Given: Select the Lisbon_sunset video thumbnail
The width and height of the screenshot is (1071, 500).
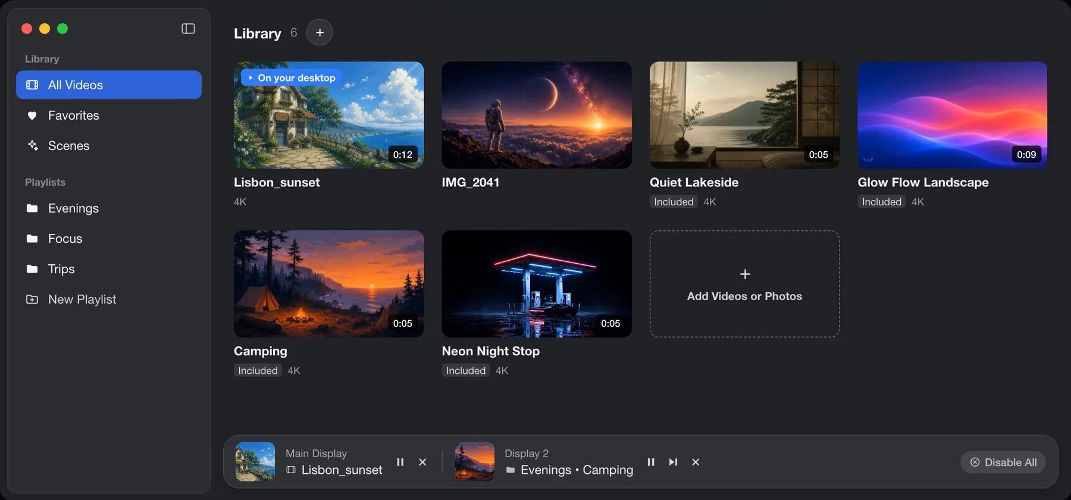Looking at the screenshot, I should tap(329, 115).
